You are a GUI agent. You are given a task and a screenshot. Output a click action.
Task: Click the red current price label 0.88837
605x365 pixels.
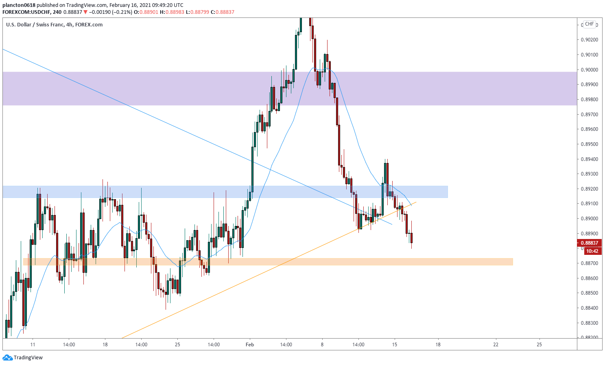[x=589, y=243]
